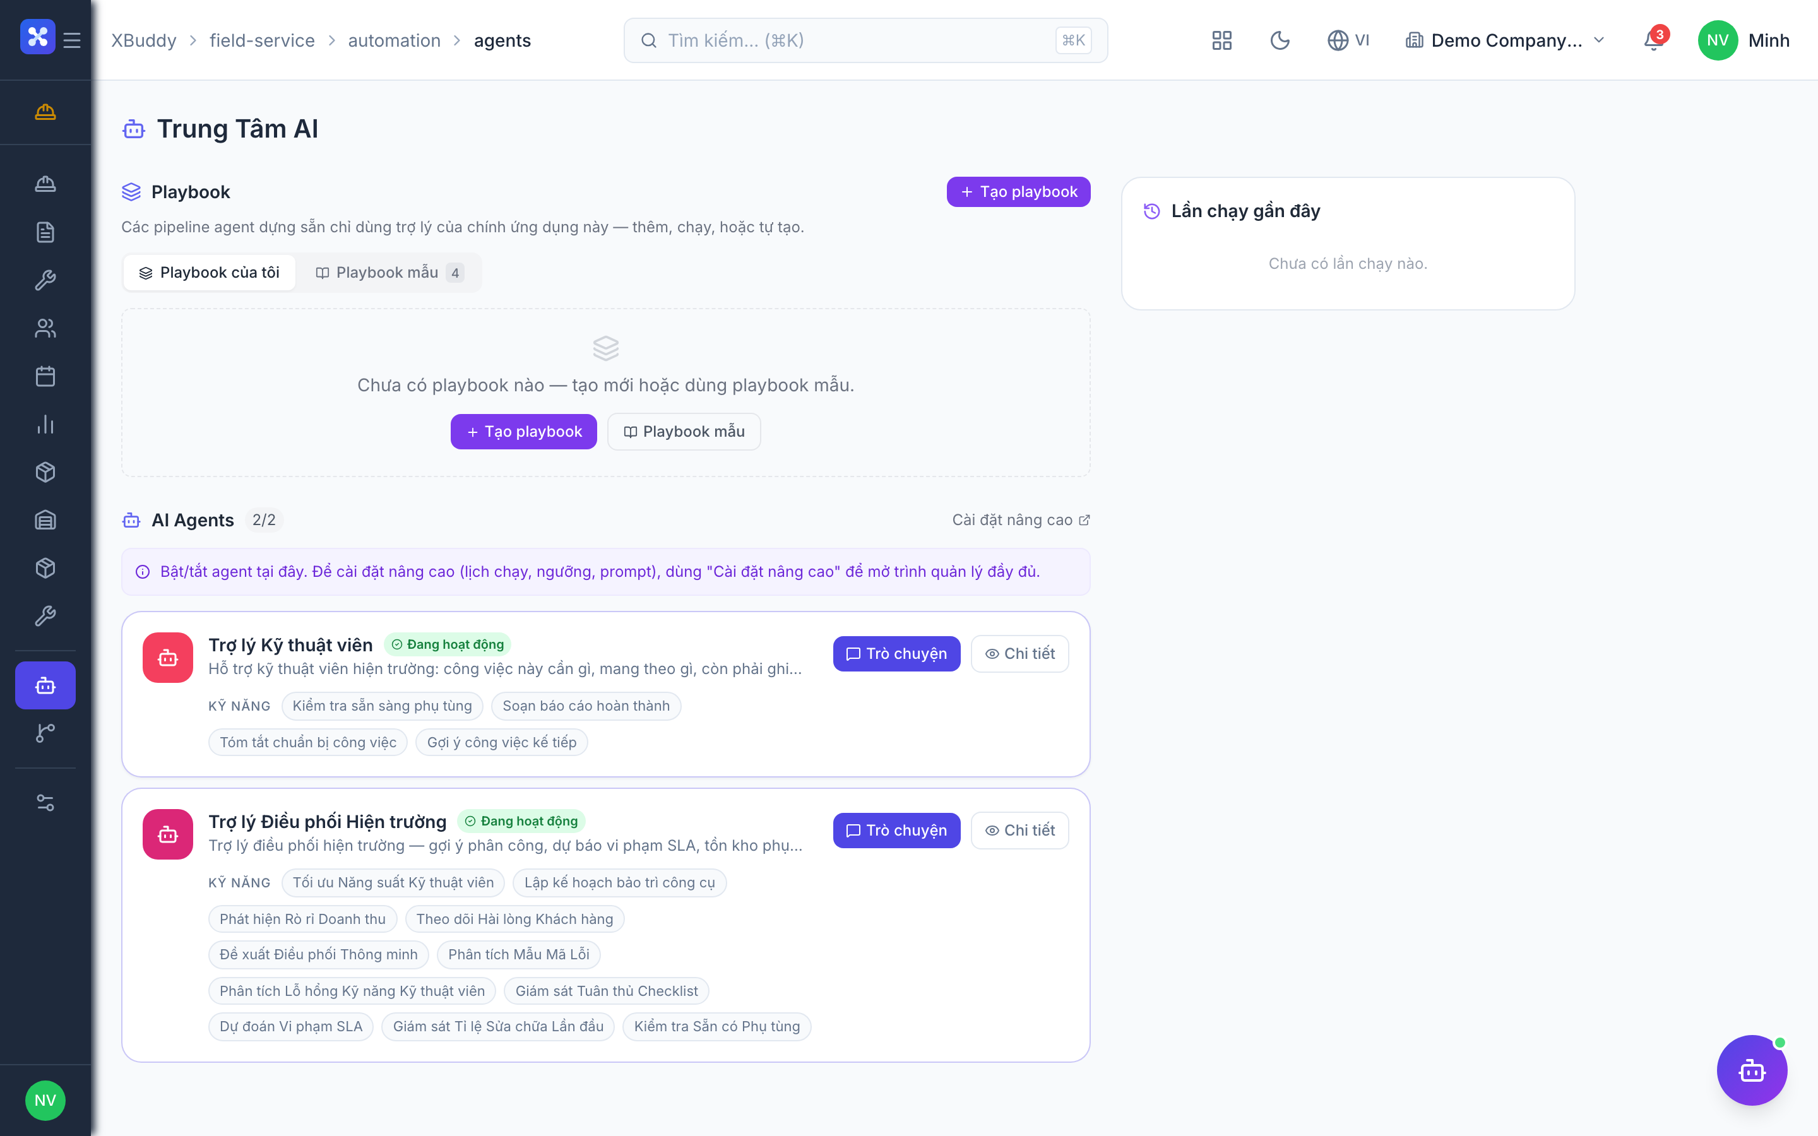The height and width of the screenshot is (1136, 1818).
Task: Open the orange hard hat sidebar icon
Action: pyautogui.click(x=45, y=112)
